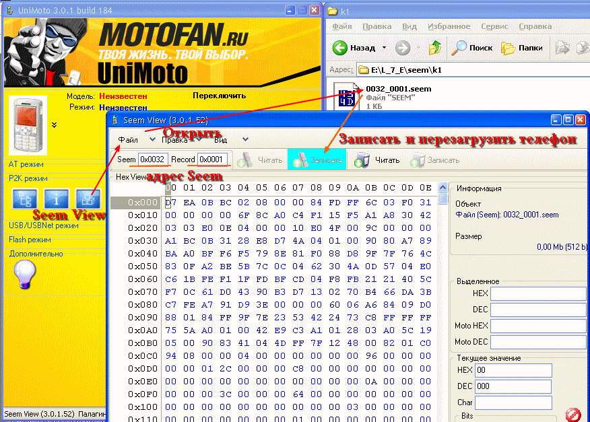The height and width of the screenshot is (422, 590).
Task: Click the size value 0,00 Mb (512 b)
Action: click(562, 247)
